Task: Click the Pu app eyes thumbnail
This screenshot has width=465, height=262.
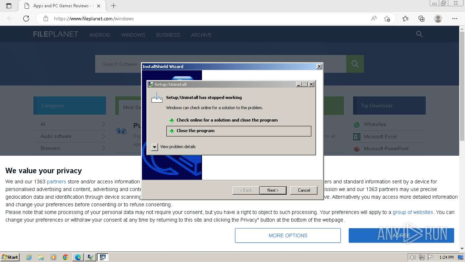Action: point(121,131)
